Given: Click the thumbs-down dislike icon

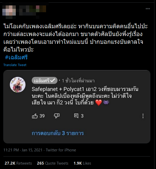Looking at the screenshot, I should (57, 116).
